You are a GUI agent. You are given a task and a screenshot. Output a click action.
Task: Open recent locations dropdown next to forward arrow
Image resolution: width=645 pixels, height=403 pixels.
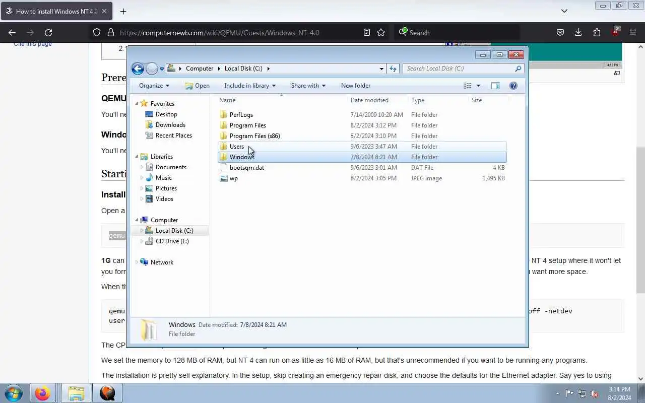pyautogui.click(x=162, y=69)
